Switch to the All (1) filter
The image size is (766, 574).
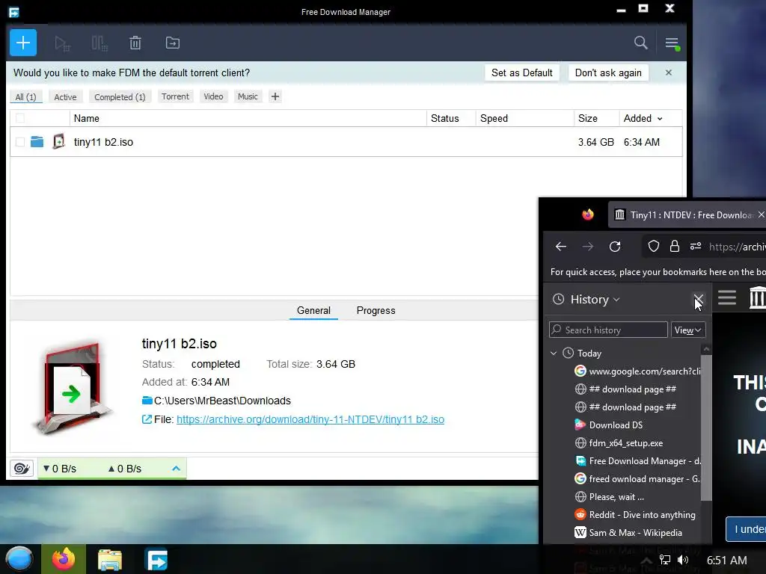click(x=26, y=96)
